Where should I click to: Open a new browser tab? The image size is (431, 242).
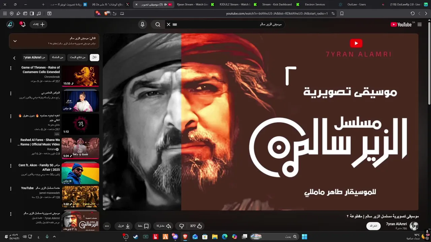(x=43, y=4)
